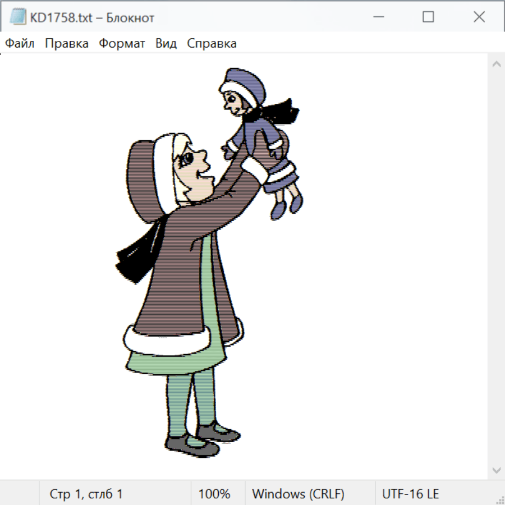This screenshot has width=505, height=505.
Task: Open the Файл menu
Action: coord(20,44)
